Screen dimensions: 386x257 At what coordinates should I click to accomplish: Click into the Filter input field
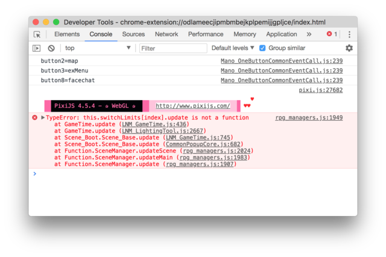[173, 48]
